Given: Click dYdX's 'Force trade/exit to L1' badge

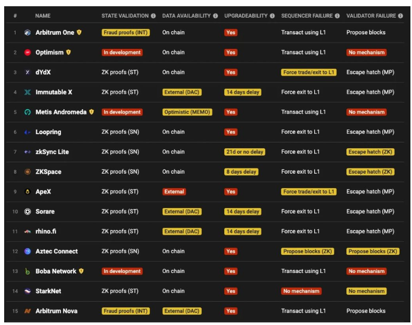Looking at the screenshot, I should point(308,72).
